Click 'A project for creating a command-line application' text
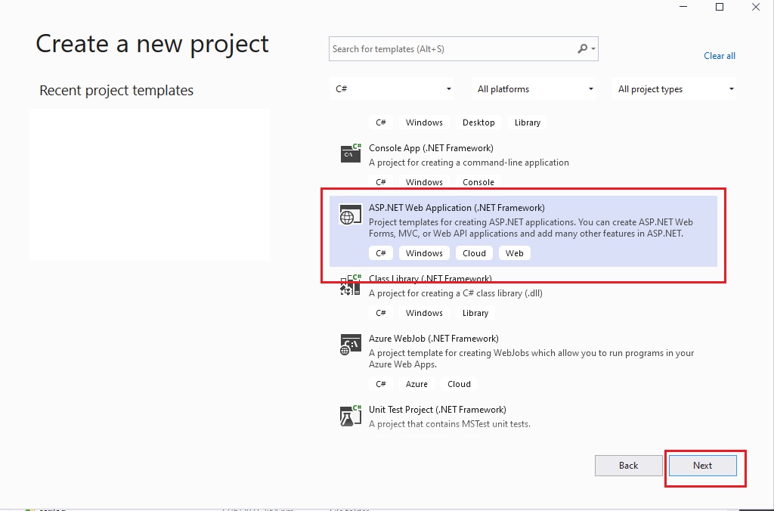 pyautogui.click(x=469, y=163)
